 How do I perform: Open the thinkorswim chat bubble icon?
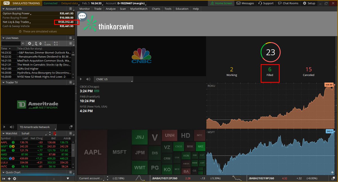(x=82, y=16)
